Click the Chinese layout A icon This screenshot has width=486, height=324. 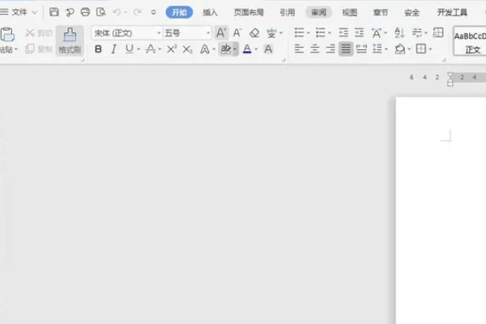click(377, 32)
